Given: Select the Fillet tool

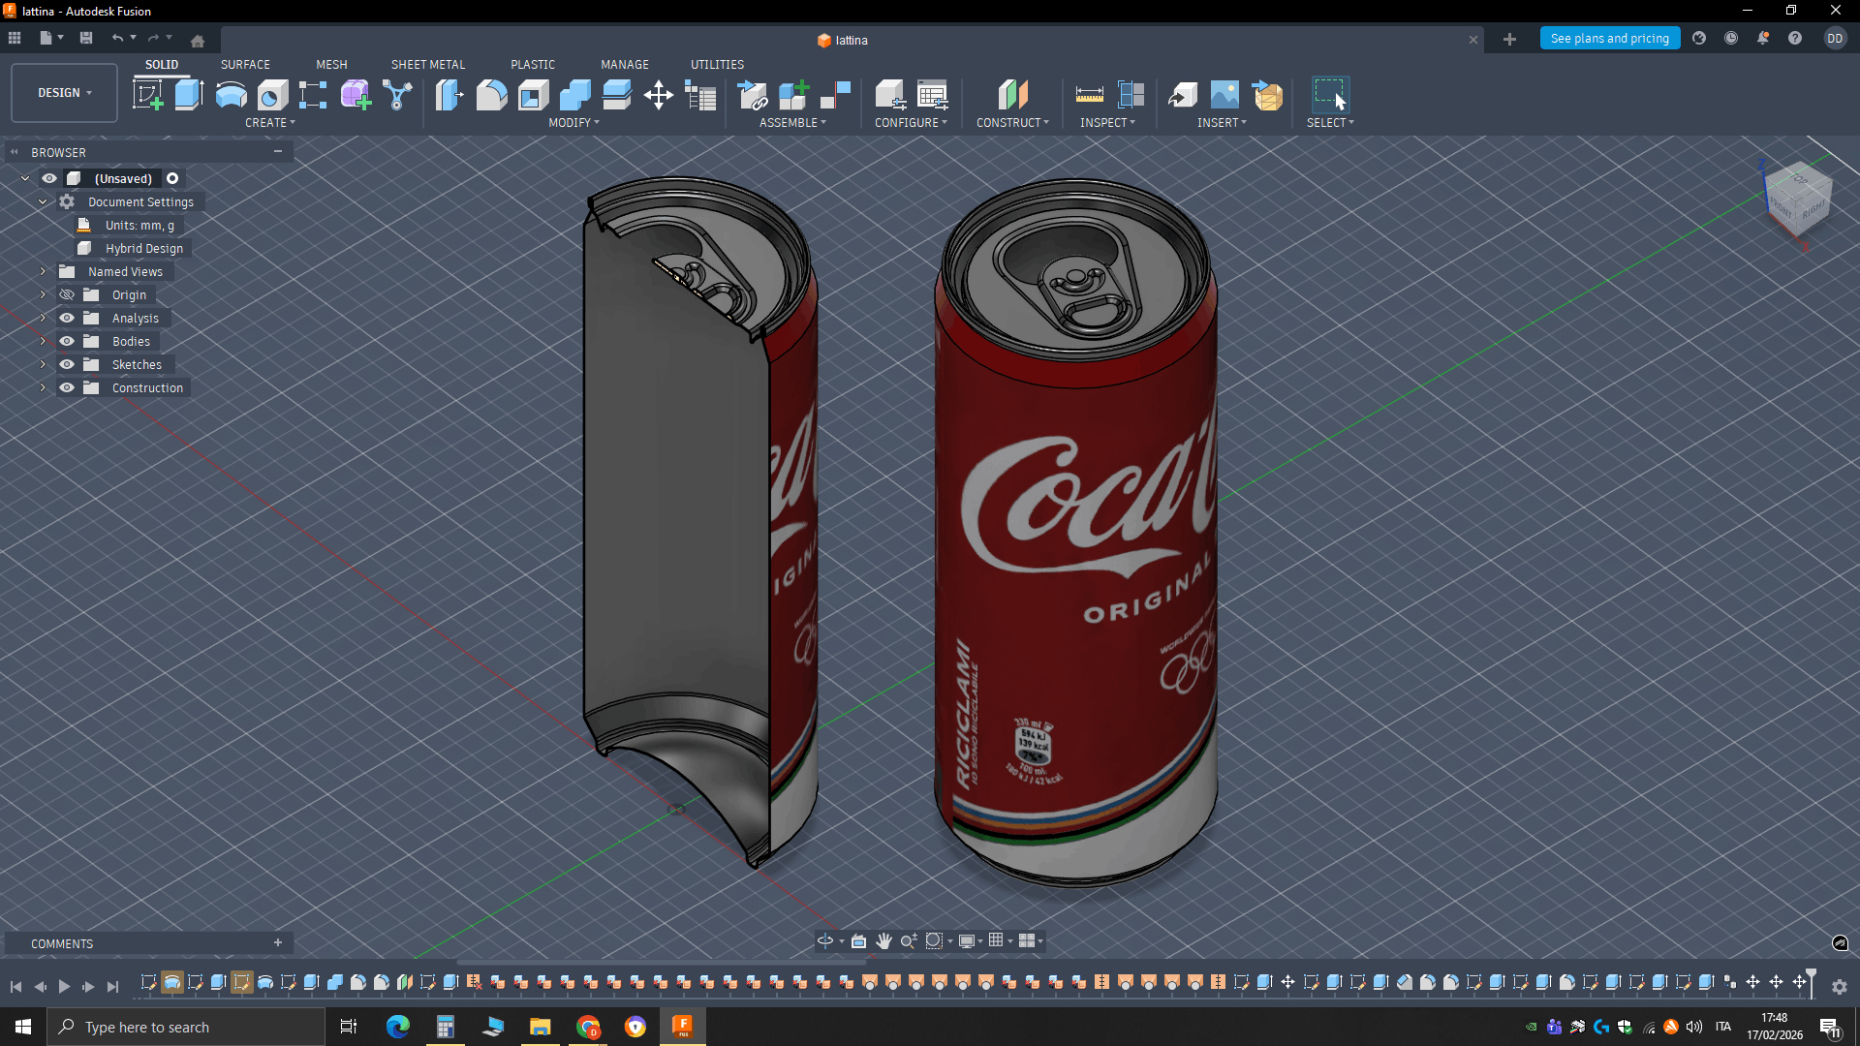Looking at the screenshot, I should click(491, 95).
